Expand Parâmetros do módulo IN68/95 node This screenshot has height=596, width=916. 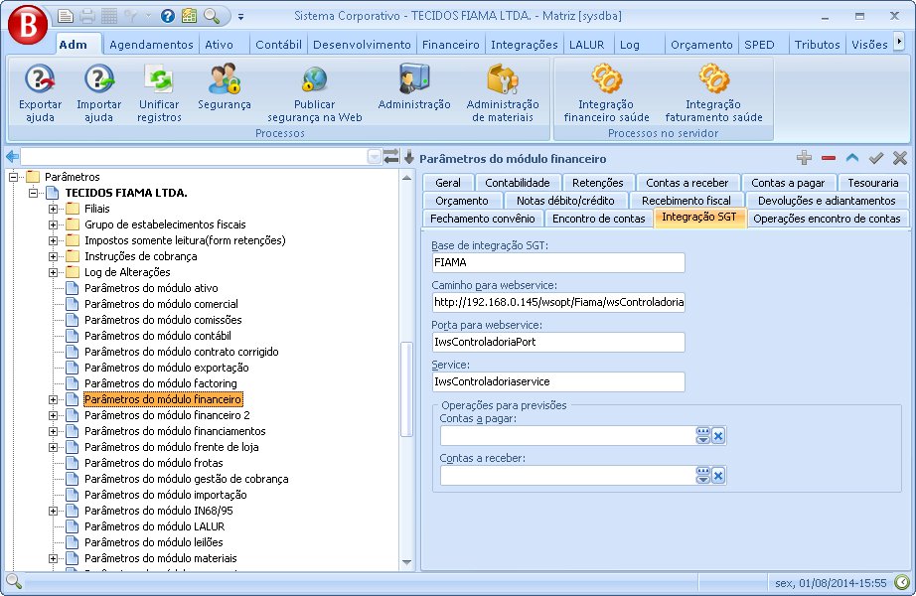(x=53, y=511)
